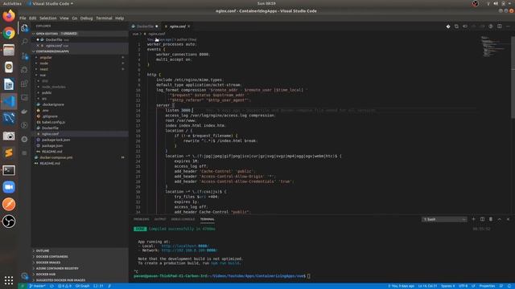
Task: Open Terminal app from the dock
Action: click(9, 170)
